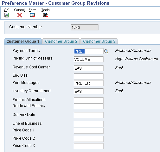The height and width of the screenshot is (152, 160).
Task: Click the Payment Terms search magnifier icon
Action: tap(106, 51)
